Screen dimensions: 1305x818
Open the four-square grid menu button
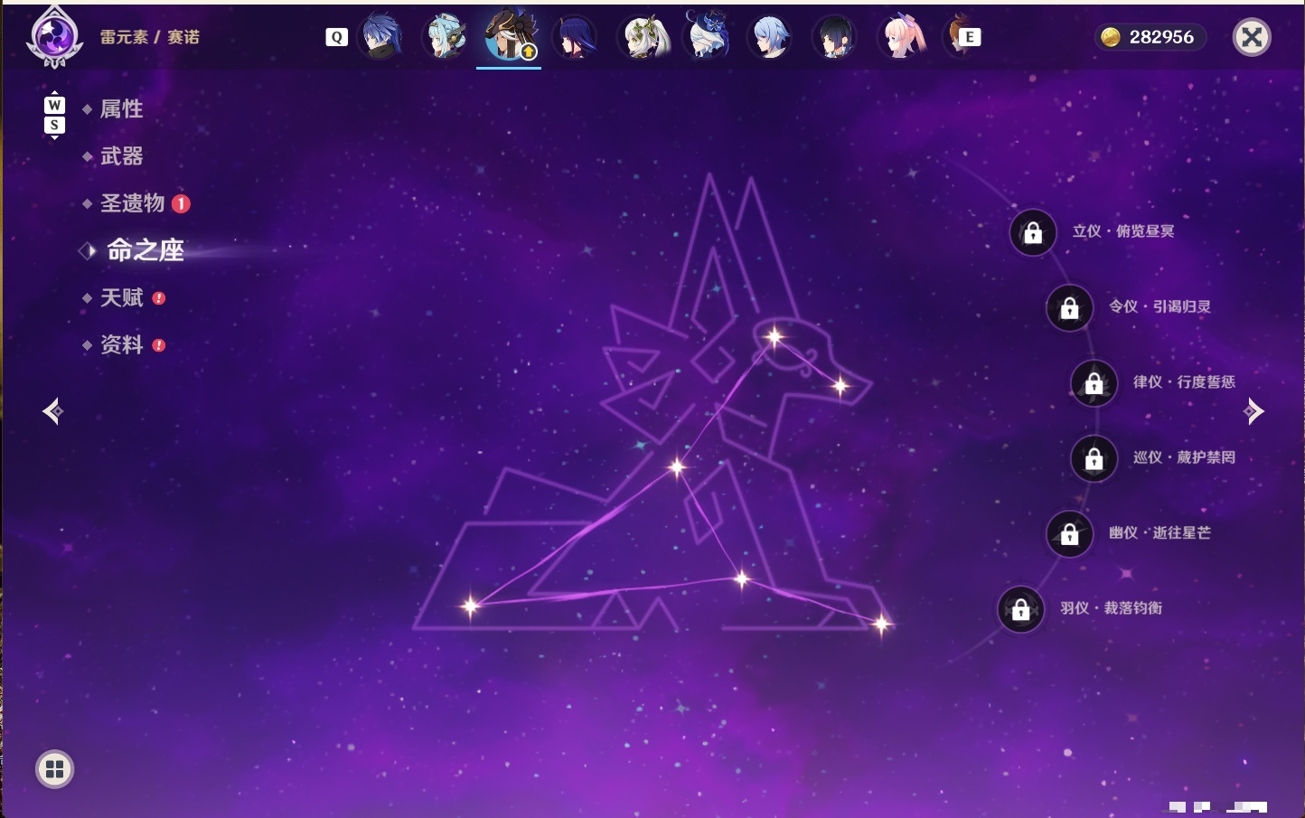click(x=54, y=769)
